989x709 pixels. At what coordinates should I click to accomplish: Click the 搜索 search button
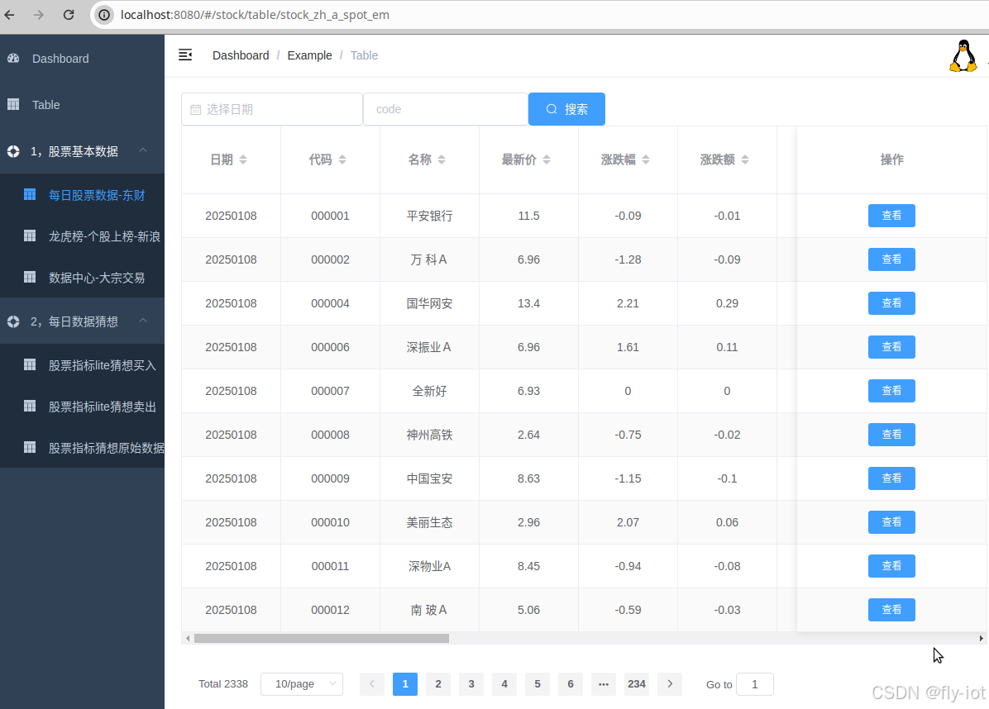(x=566, y=109)
